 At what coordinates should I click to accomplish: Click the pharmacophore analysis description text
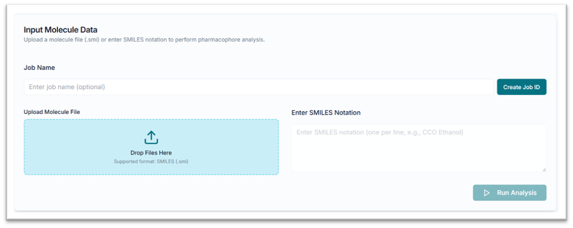point(144,40)
